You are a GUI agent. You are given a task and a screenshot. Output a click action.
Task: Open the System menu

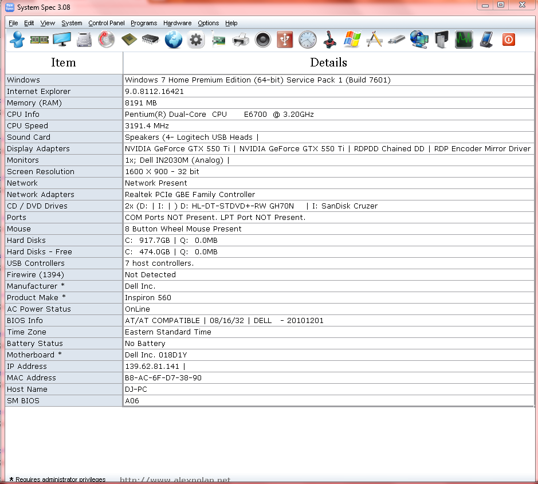pos(72,23)
